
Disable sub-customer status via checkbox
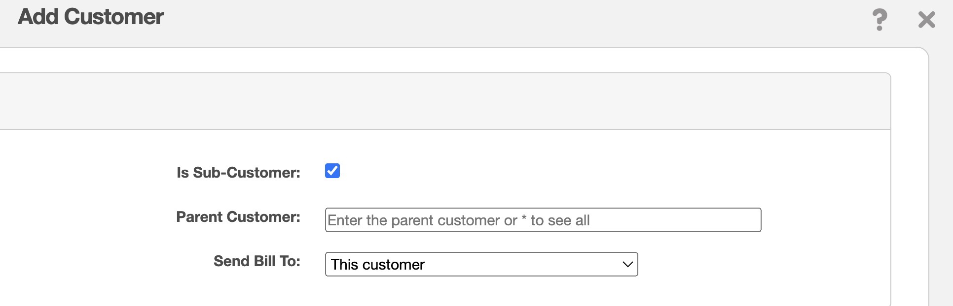click(x=332, y=171)
